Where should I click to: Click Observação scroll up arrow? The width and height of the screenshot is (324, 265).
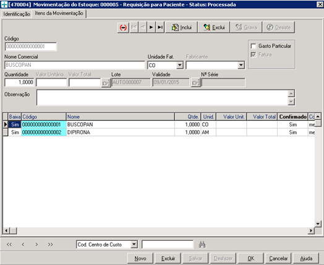pyautogui.click(x=291, y=93)
